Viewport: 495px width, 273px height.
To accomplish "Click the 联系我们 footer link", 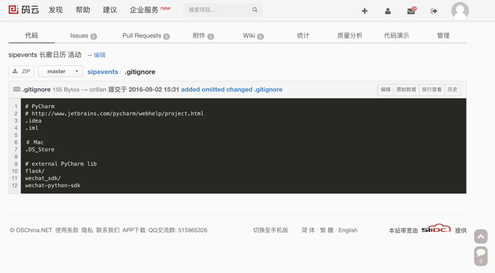I will click(x=108, y=230).
